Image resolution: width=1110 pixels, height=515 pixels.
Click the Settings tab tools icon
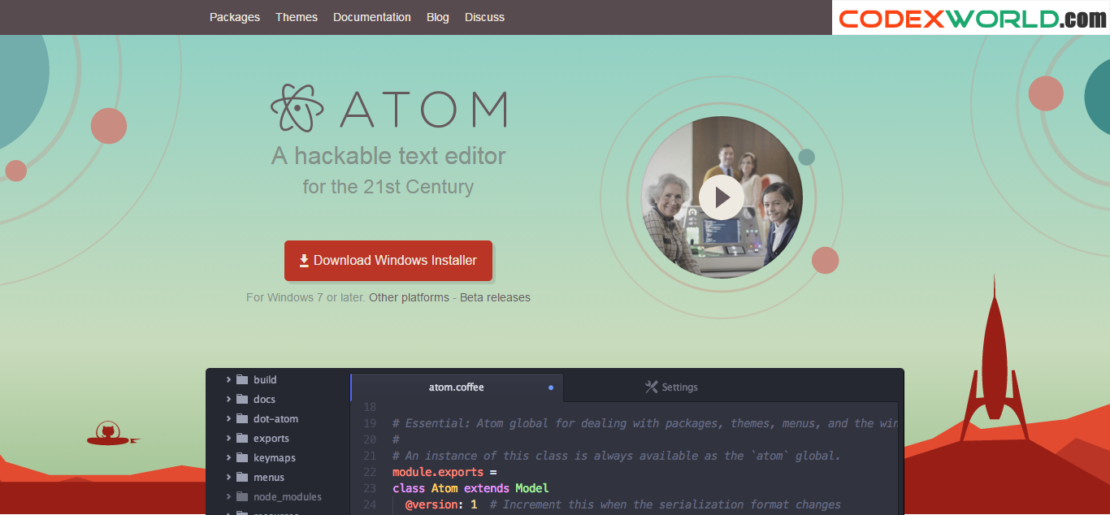[651, 387]
